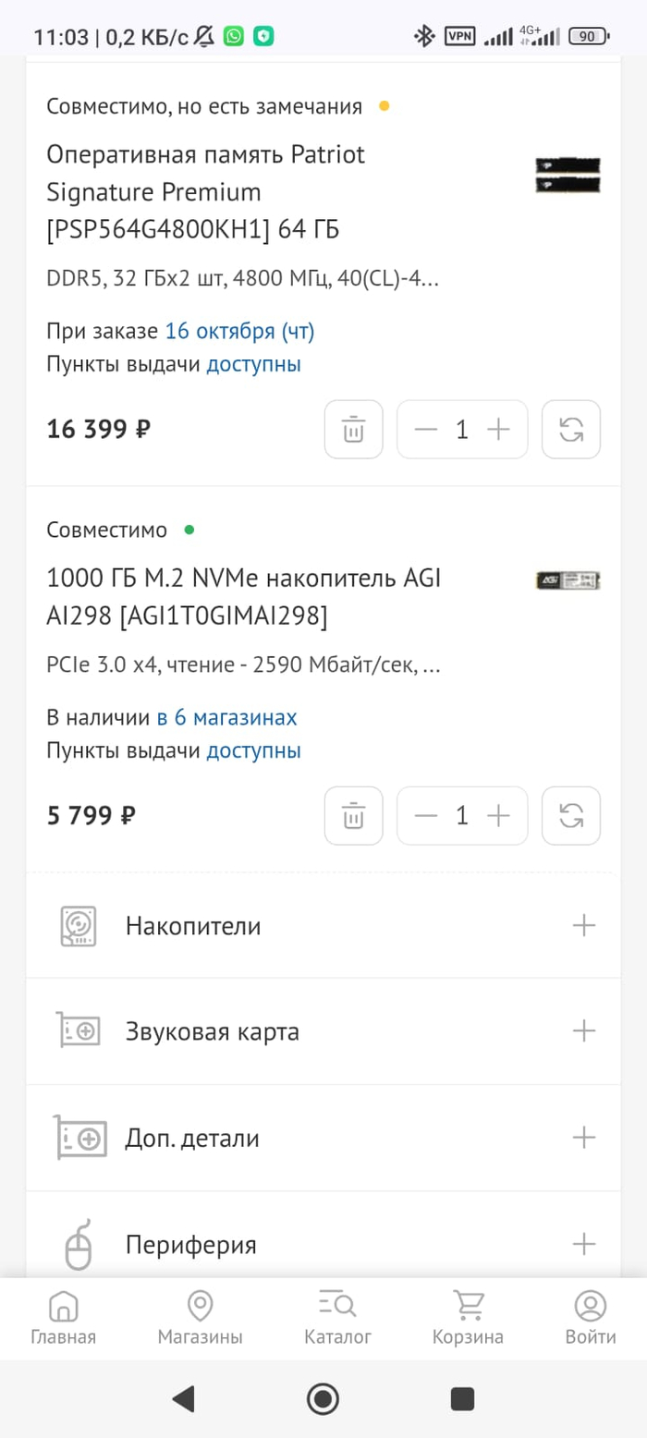This screenshot has height=1438, width=647.
Task: Increase AGI SSD quantity with plus
Action: [x=498, y=815]
